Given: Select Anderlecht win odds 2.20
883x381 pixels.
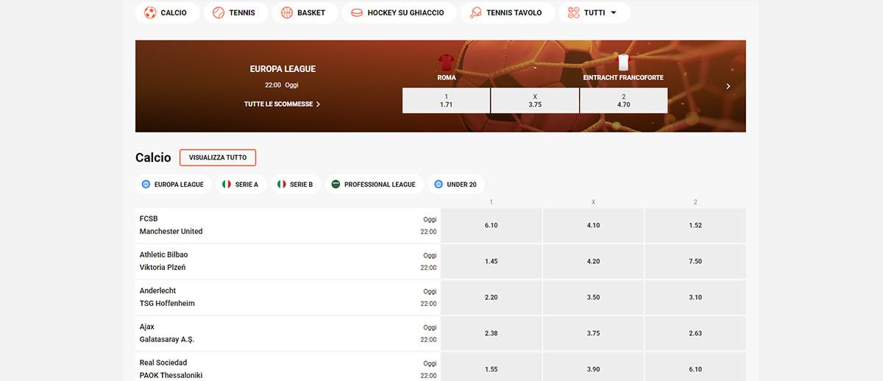Looking at the screenshot, I should (492, 298).
